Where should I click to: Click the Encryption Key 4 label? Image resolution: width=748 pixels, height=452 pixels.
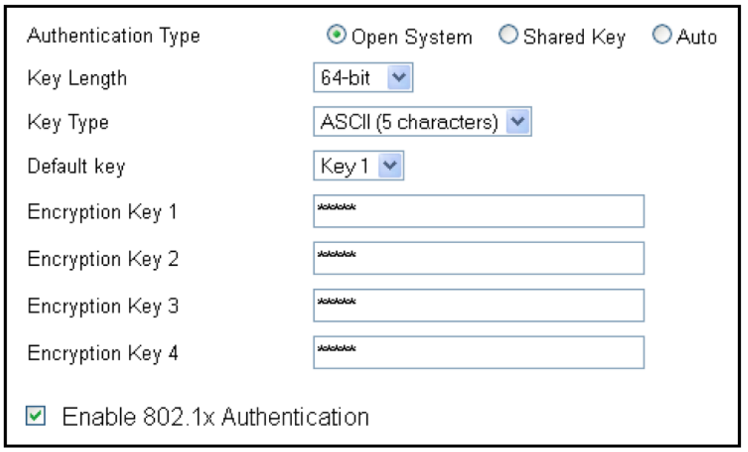coord(103,353)
